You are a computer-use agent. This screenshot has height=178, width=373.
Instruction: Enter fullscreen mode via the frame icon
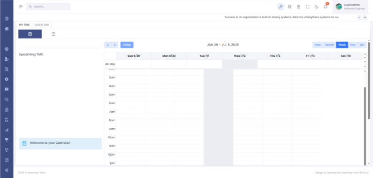point(307,7)
